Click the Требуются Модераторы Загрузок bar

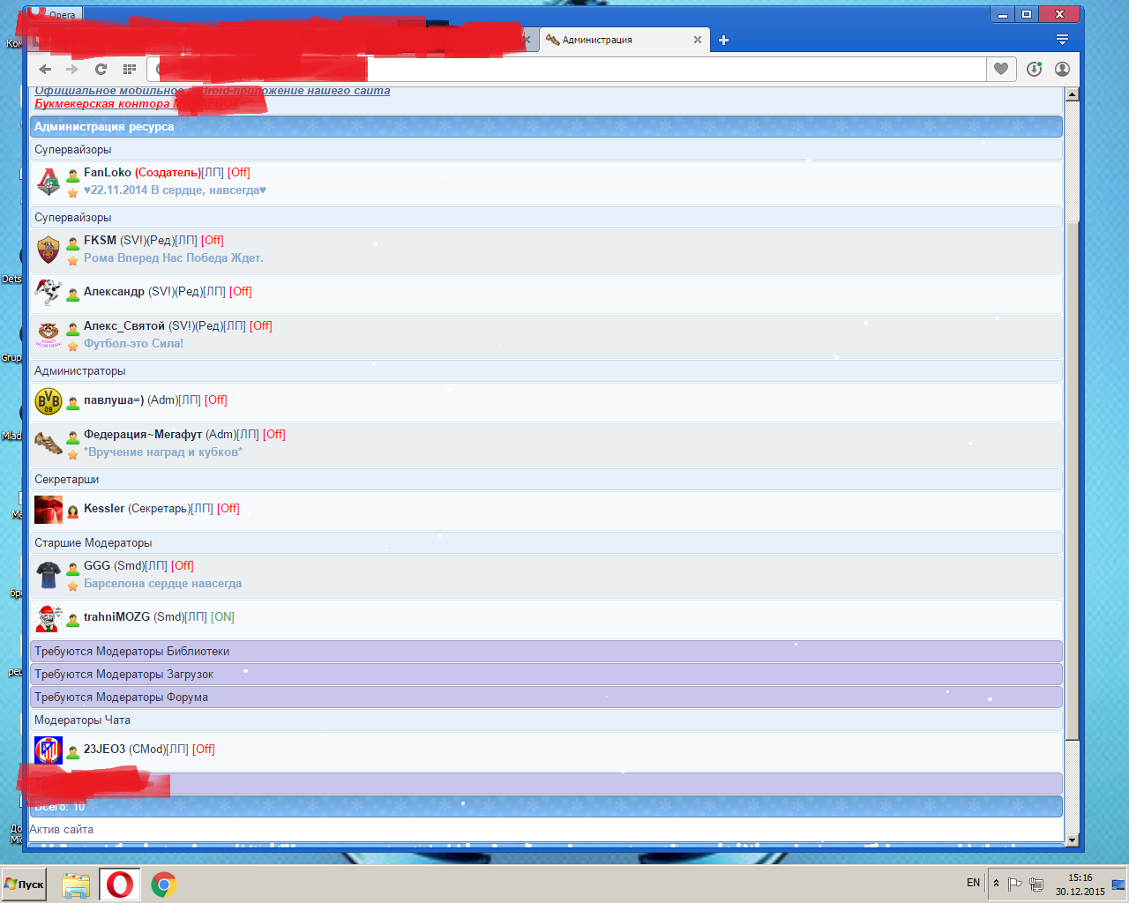546,675
